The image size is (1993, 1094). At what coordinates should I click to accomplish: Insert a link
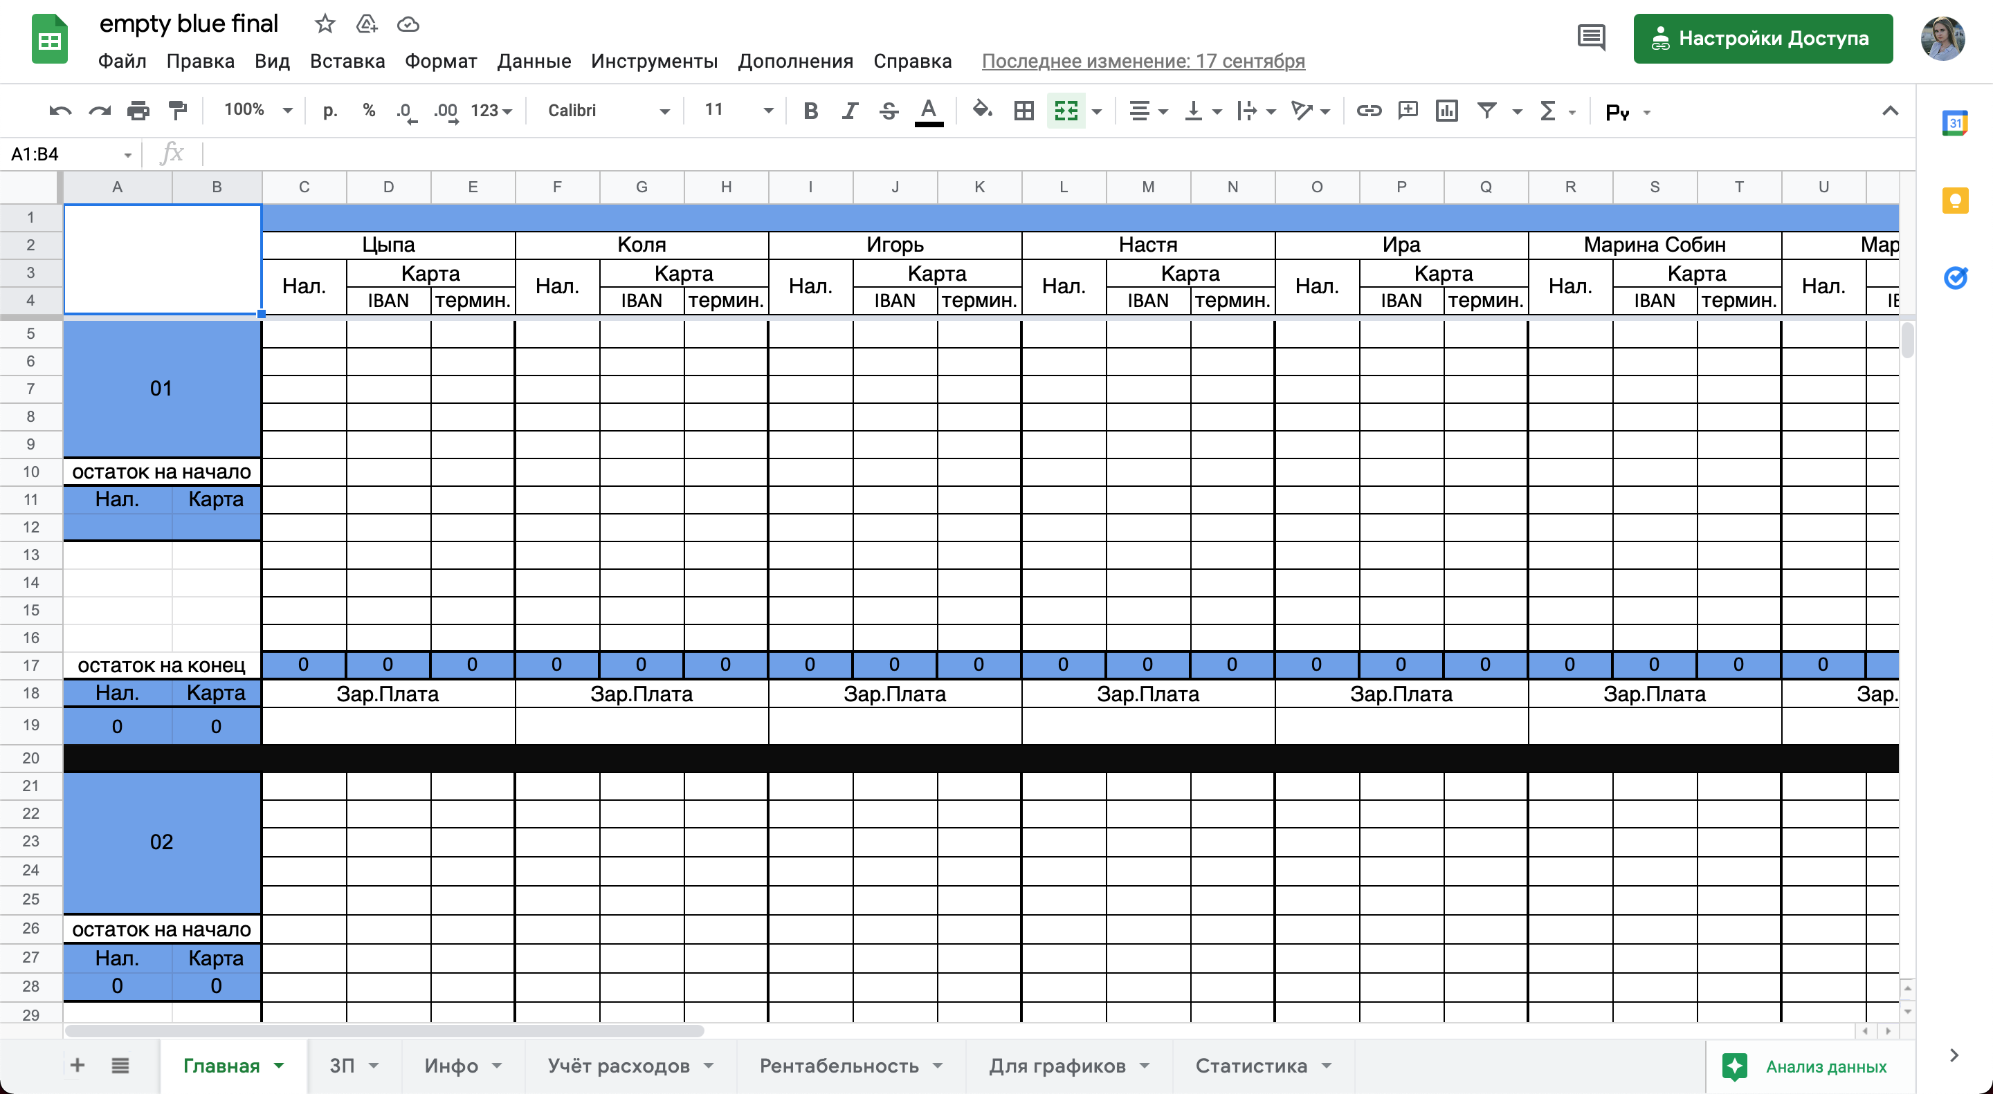(x=1369, y=111)
